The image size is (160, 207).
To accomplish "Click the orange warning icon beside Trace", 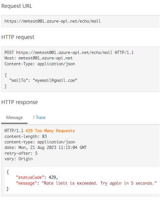I will pyautogui.click(x=34, y=117).
